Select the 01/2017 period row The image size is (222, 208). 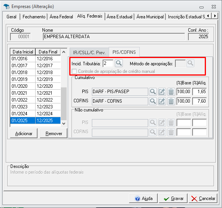(35, 66)
